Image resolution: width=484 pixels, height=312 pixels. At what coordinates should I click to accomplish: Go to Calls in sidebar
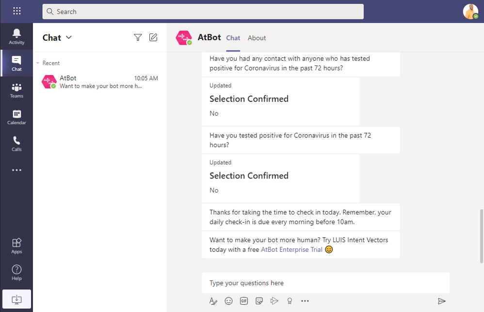click(16, 144)
